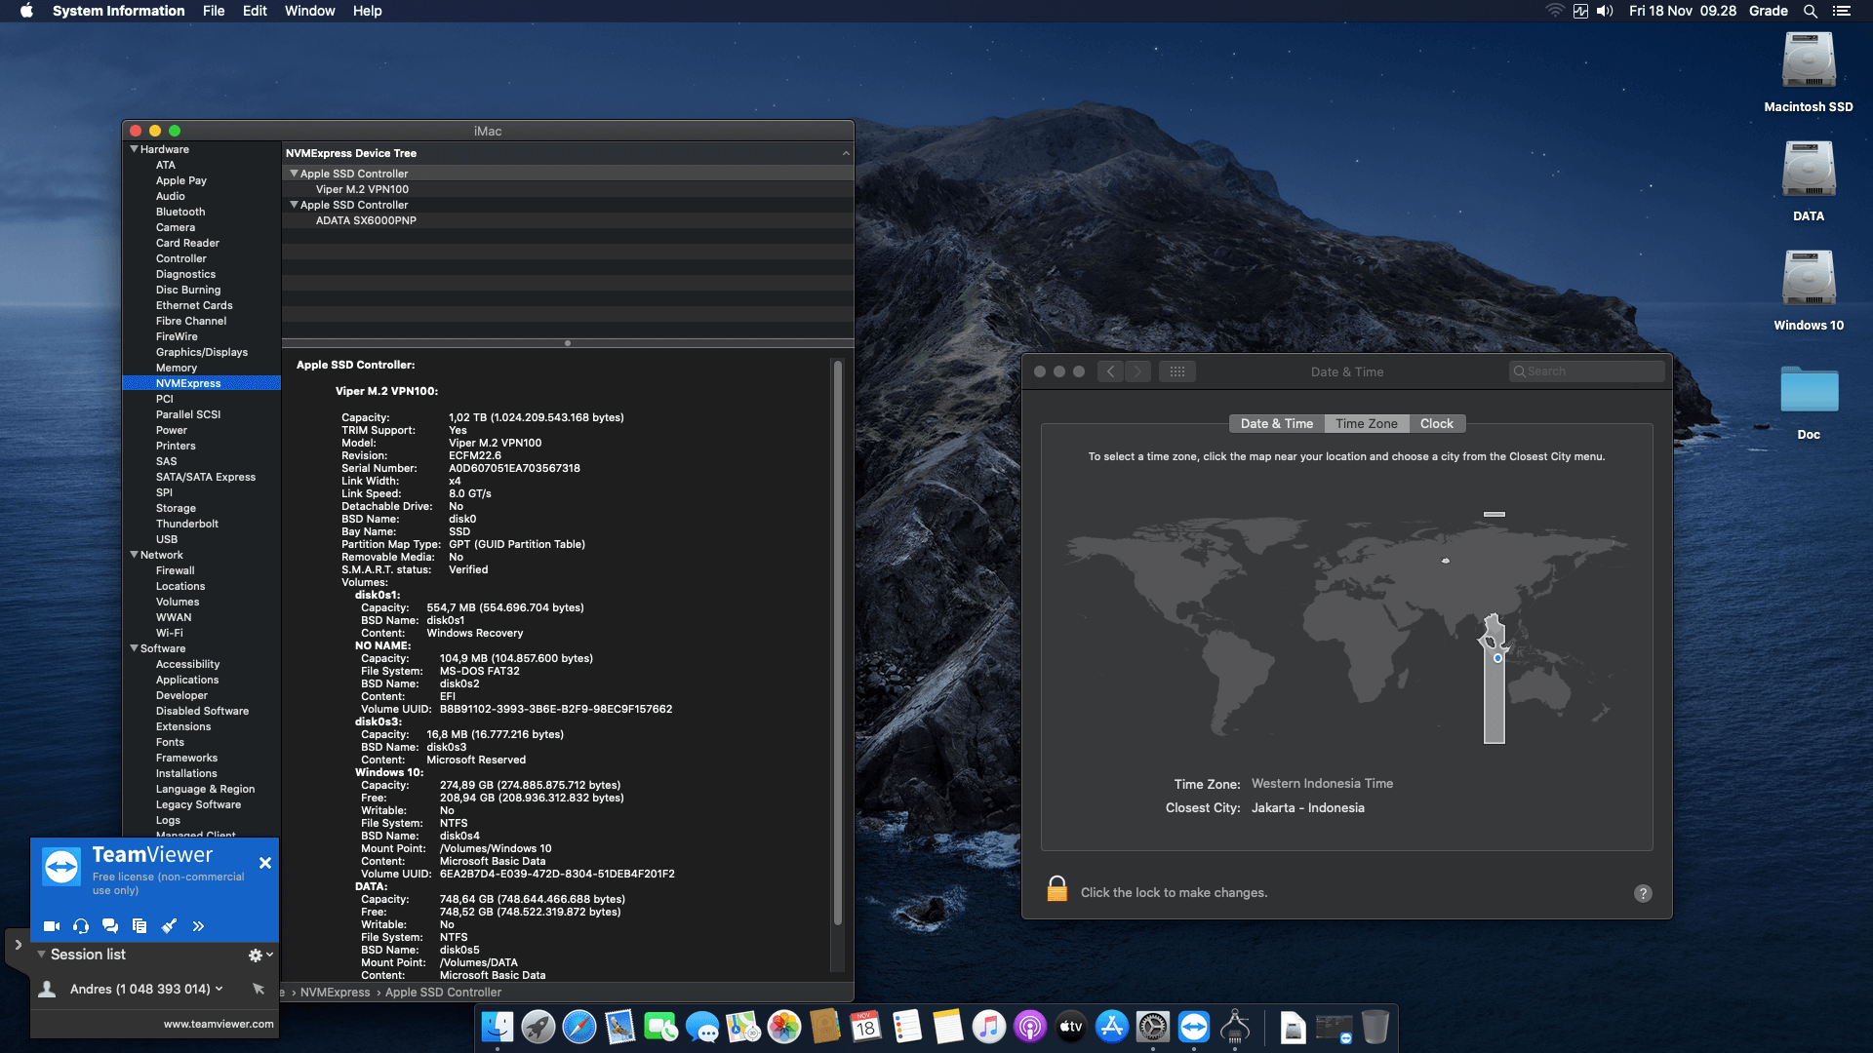
Task: Launch the Calculator app from the Dock
Action: pos(1237,1028)
